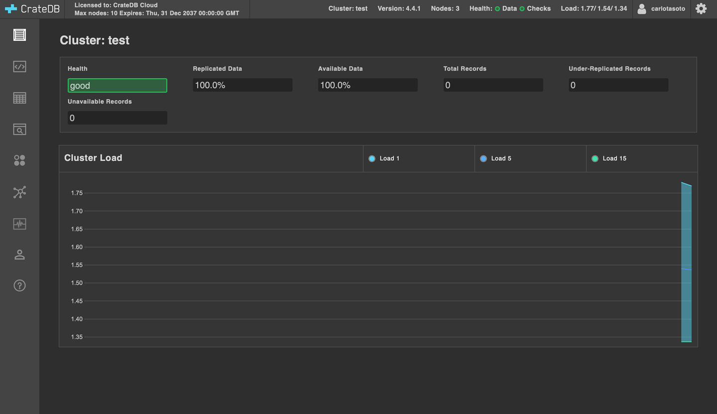Toggle the Load 15 series legend
Viewport: 717px width, 414px height.
click(x=608, y=158)
